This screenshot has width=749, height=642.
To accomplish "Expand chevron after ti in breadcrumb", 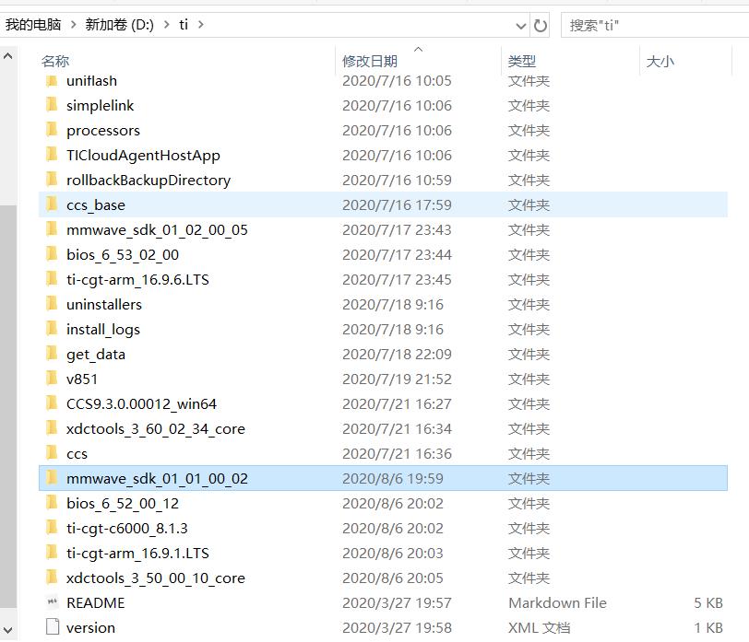I will 201,24.
